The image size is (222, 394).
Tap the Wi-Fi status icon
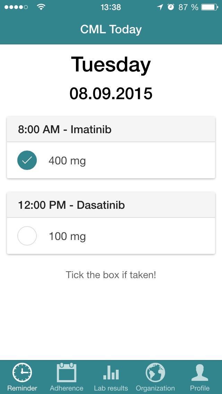click(41, 7)
